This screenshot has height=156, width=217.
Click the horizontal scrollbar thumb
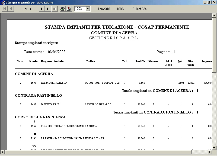(98, 152)
